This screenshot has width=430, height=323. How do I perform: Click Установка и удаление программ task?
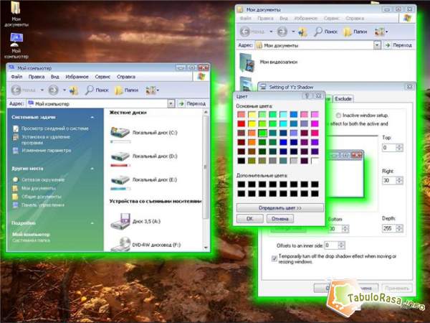46,139
